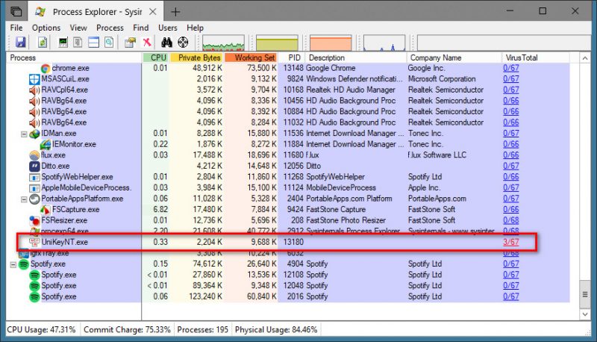This screenshot has width=597, height=342.
Task: Click the Refresh Now toolbar icon
Action: coord(43,42)
